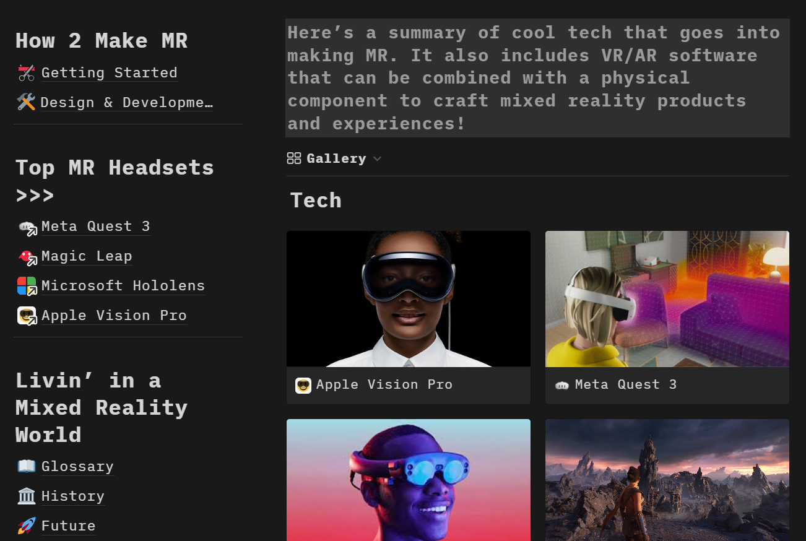The width and height of the screenshot is (806, 541).
Task: Click the Top MR Headsets >>> heading
Action: 115,181
